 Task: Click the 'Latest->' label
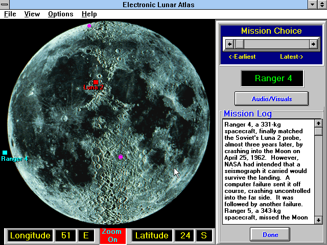(292, 57)
